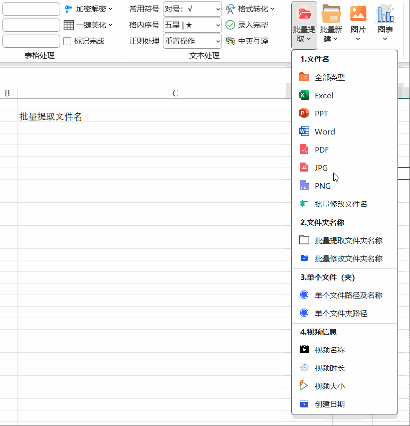
Task: Click the 视频名称 clapperboard icon
Action: 304,349
